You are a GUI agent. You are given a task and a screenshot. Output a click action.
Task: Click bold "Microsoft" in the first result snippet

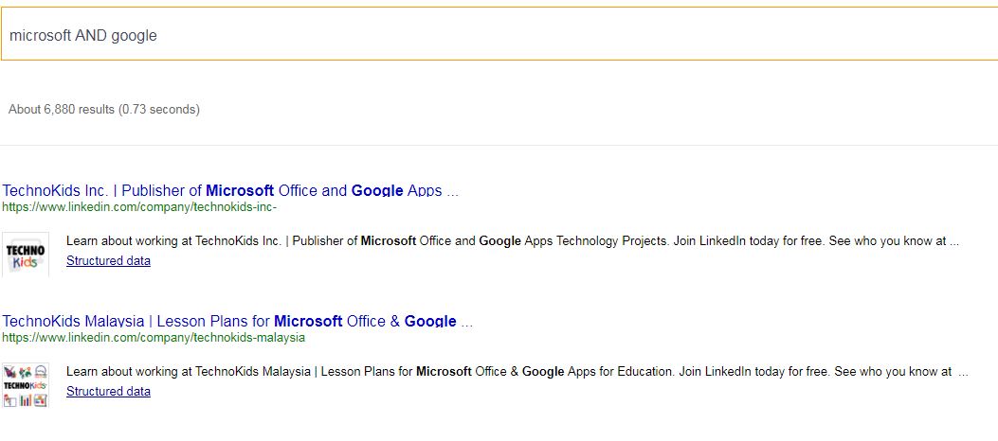pos(389,241)
